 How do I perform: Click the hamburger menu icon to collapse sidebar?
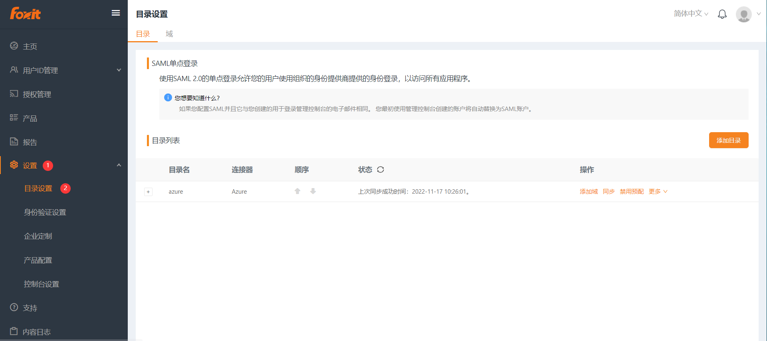(x=116, y=13)
